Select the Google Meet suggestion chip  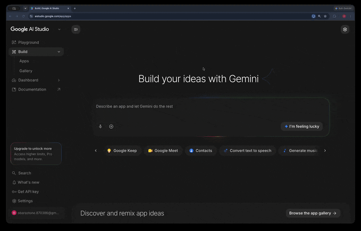coord(163,151)
